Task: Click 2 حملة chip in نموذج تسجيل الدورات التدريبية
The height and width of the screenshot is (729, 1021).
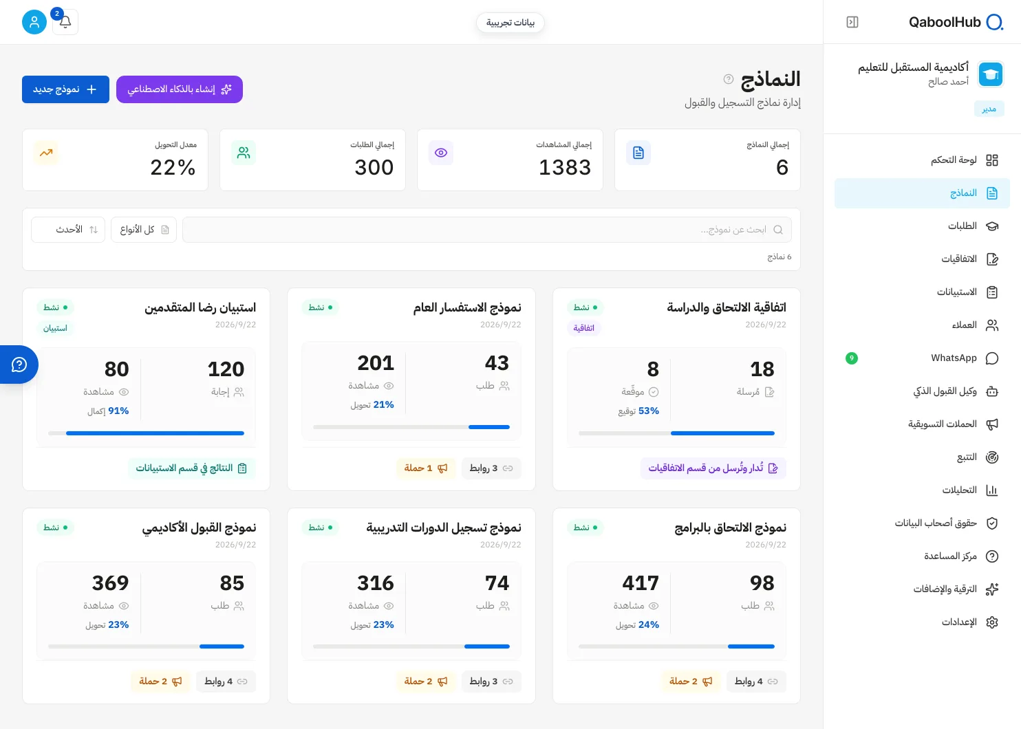Action: tap(426, 682)
